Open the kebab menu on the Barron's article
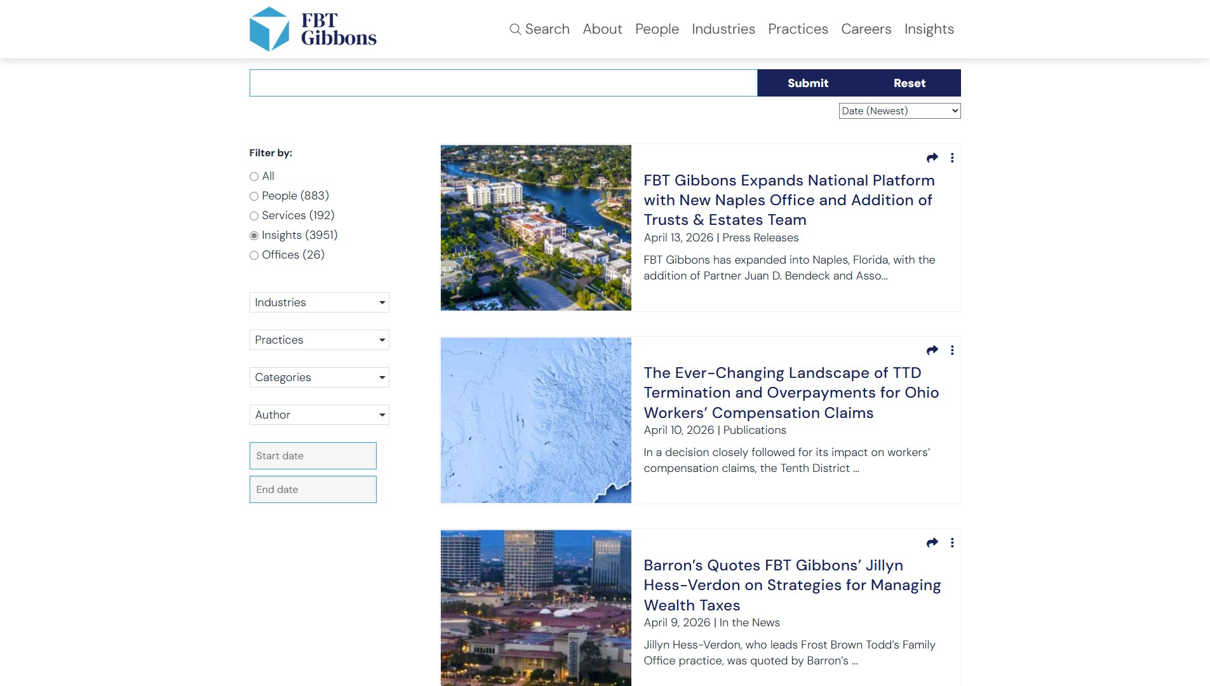Screen dimensions: 1210x686 pos(951,542)
